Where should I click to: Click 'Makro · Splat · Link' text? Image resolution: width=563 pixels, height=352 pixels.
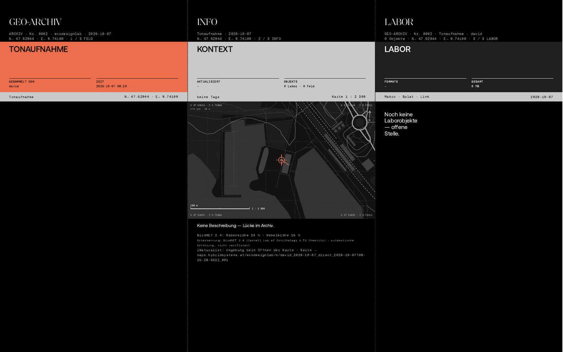pos(407,97)
